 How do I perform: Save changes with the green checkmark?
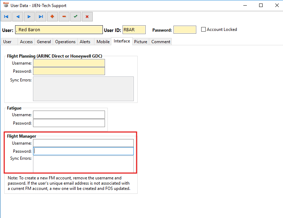coord(75,16)
